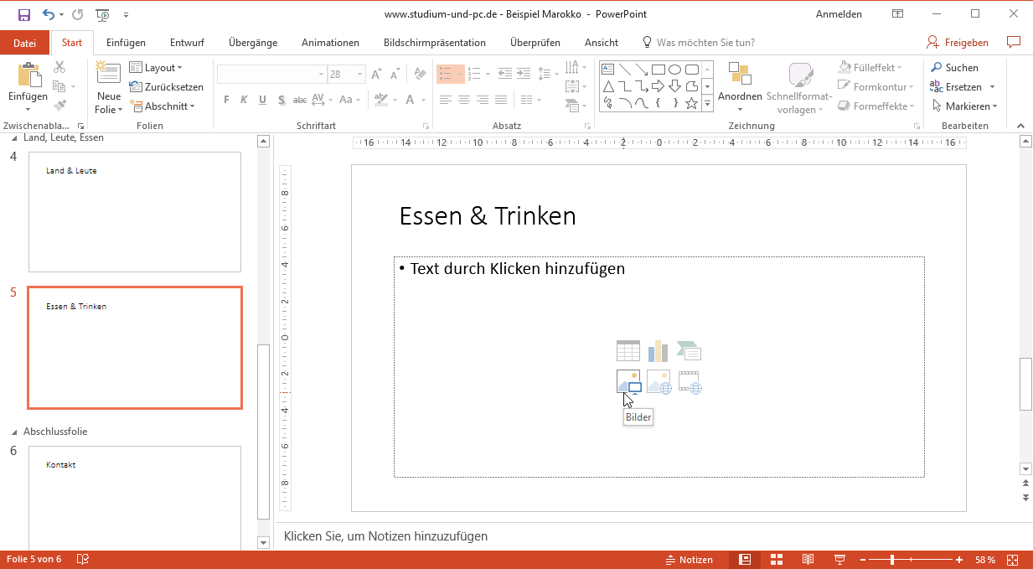
Task: Toggle strikethrough (abc) formatting
Action: click(x=300, y=100)
